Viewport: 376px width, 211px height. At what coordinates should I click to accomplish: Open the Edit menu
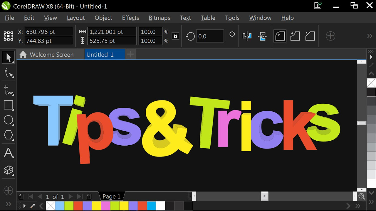tap(29, 18)
